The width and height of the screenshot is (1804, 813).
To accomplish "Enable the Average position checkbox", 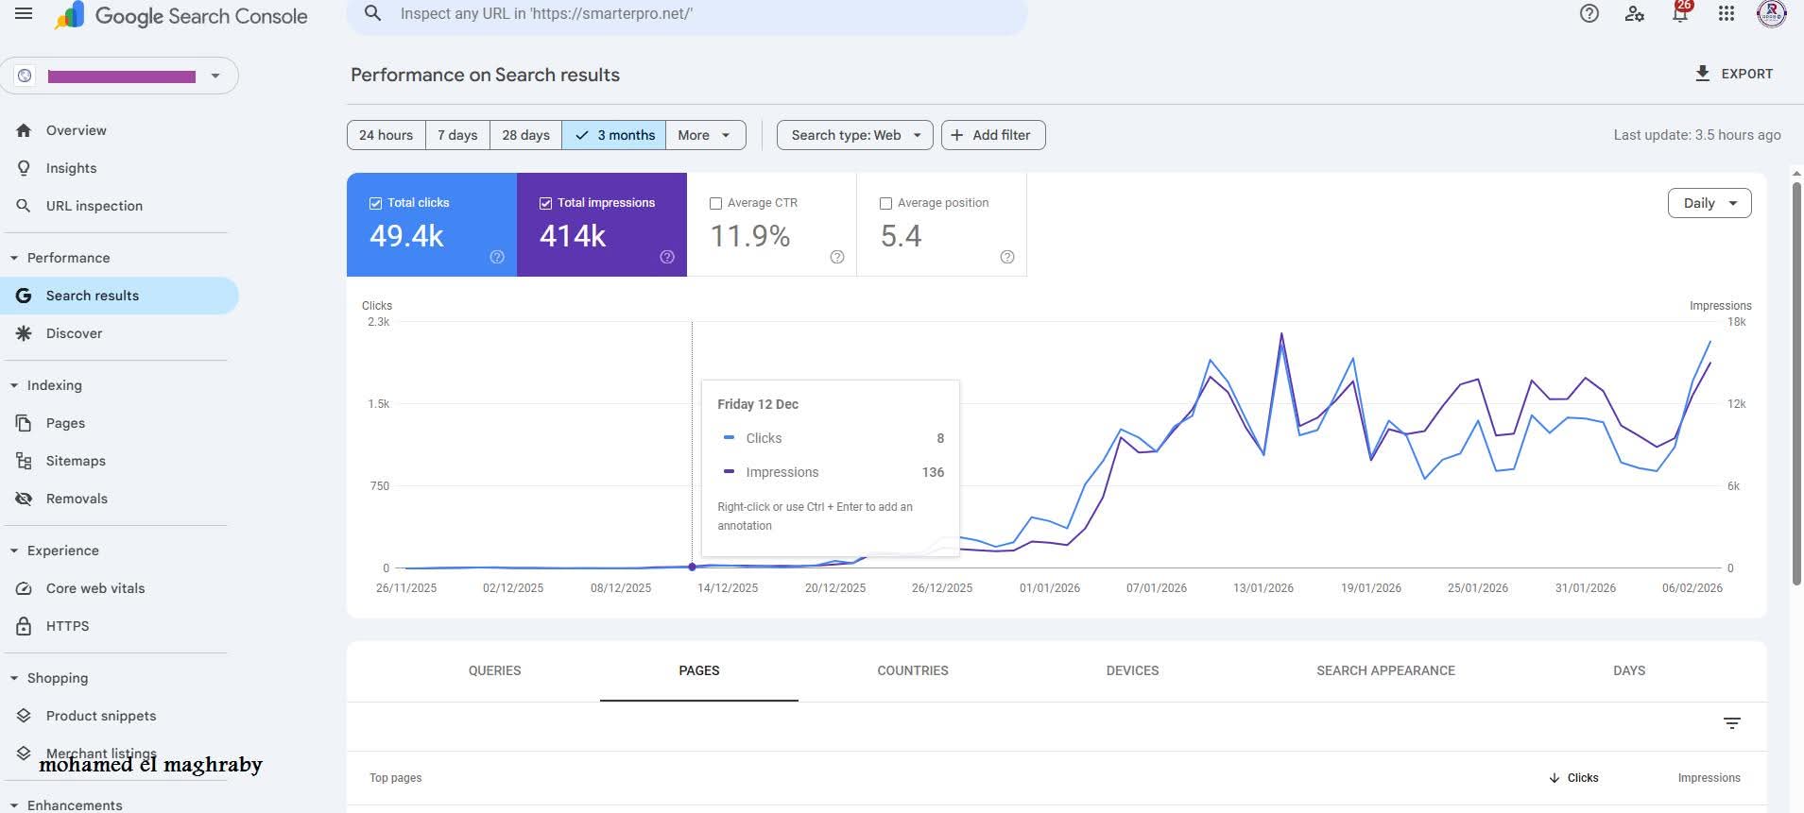I will pyautogui.click(x=885, y=203).
